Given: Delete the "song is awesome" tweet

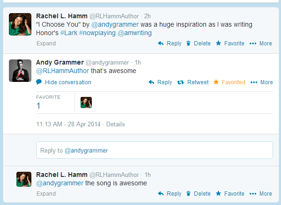Looking at the screenshot, I should pos(198,194).
